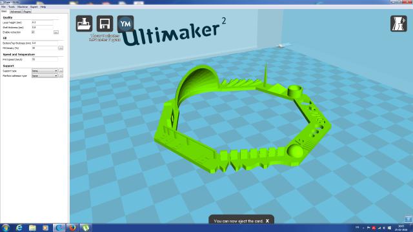
Task: Open the Platform adhesion type dropdown
Action: coord(45,76)
